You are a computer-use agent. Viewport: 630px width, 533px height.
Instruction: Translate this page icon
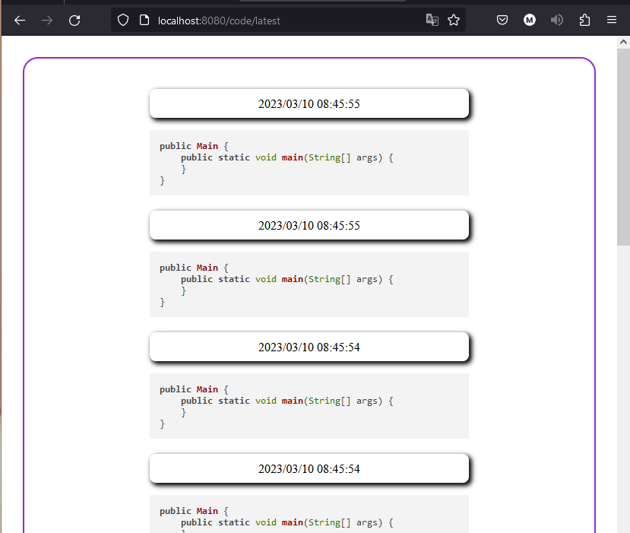click(x=432, y=20)
